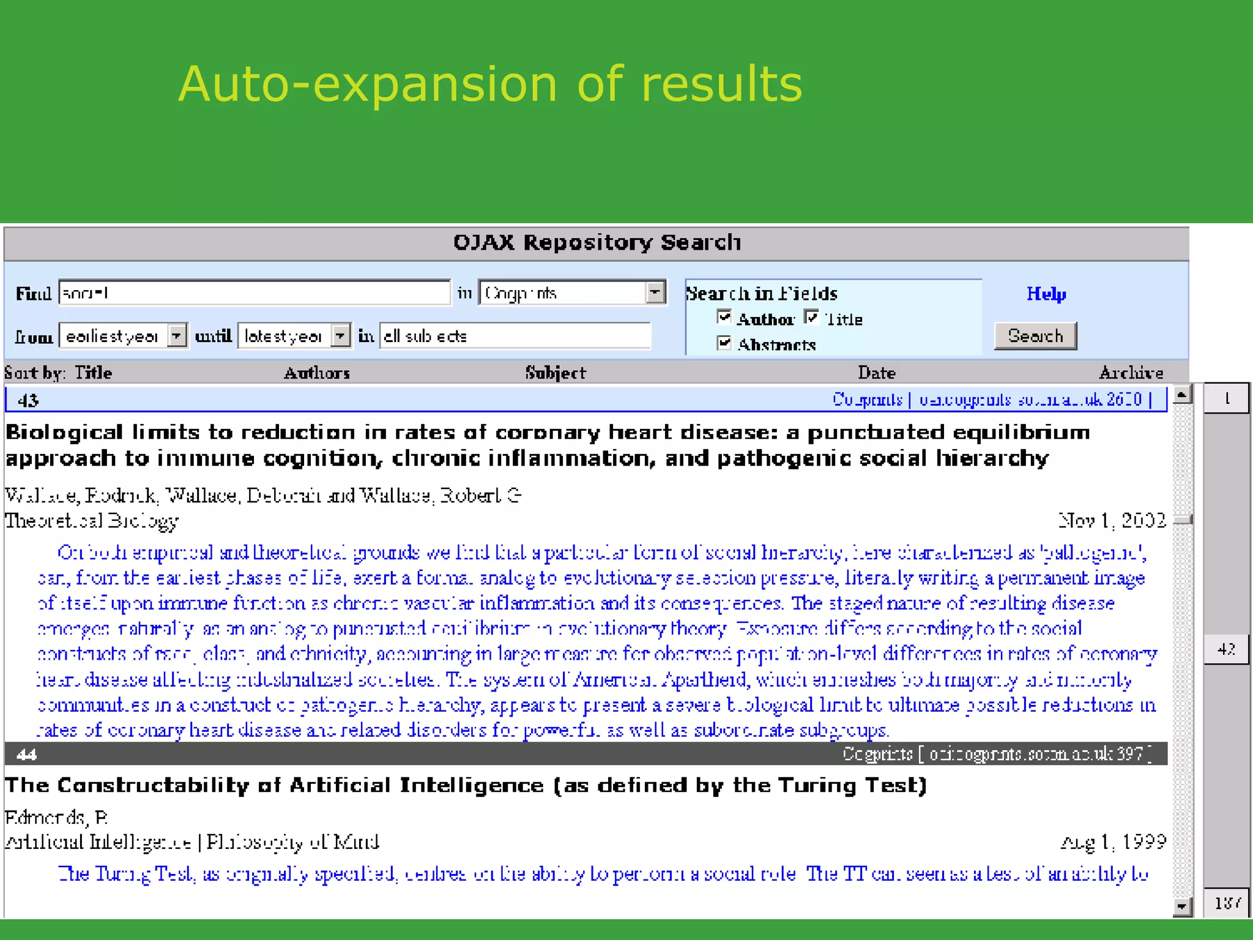
Task: Select result number 44 header row
Action: (586, 753)
